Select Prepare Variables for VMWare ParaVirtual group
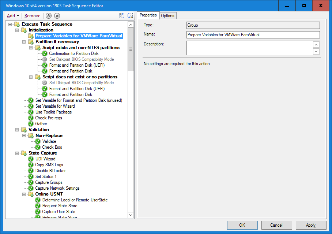Viewport: 332px width, 234px height. click(79, 36)
